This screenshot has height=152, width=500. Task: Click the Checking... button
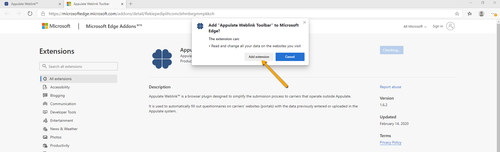tap(391, 50)
